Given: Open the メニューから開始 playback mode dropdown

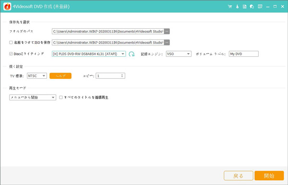Looking at the screenshot, I should pos(33,97).
